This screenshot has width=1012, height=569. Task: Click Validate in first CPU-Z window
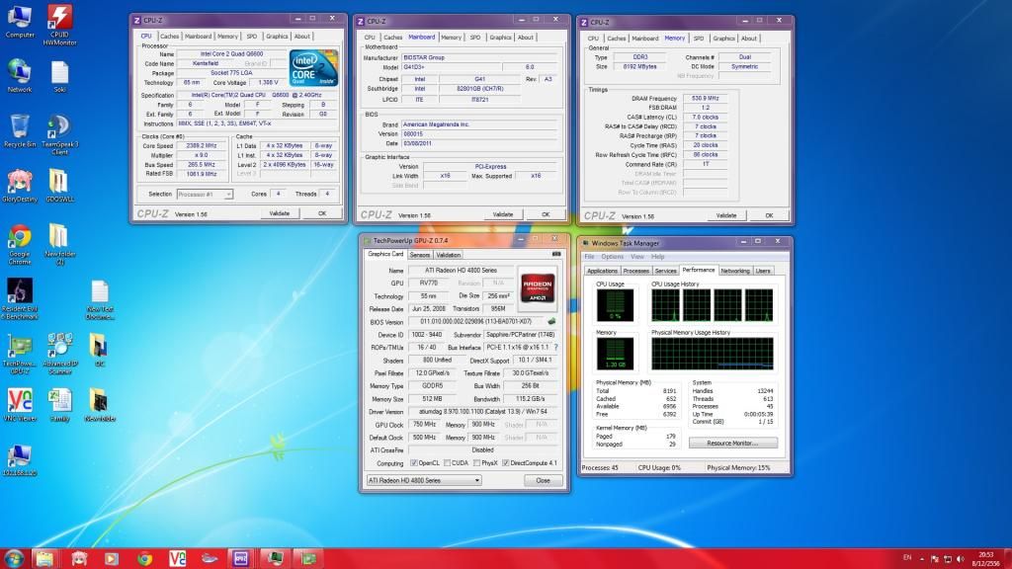pyautogui.click(x=280, y=213)
